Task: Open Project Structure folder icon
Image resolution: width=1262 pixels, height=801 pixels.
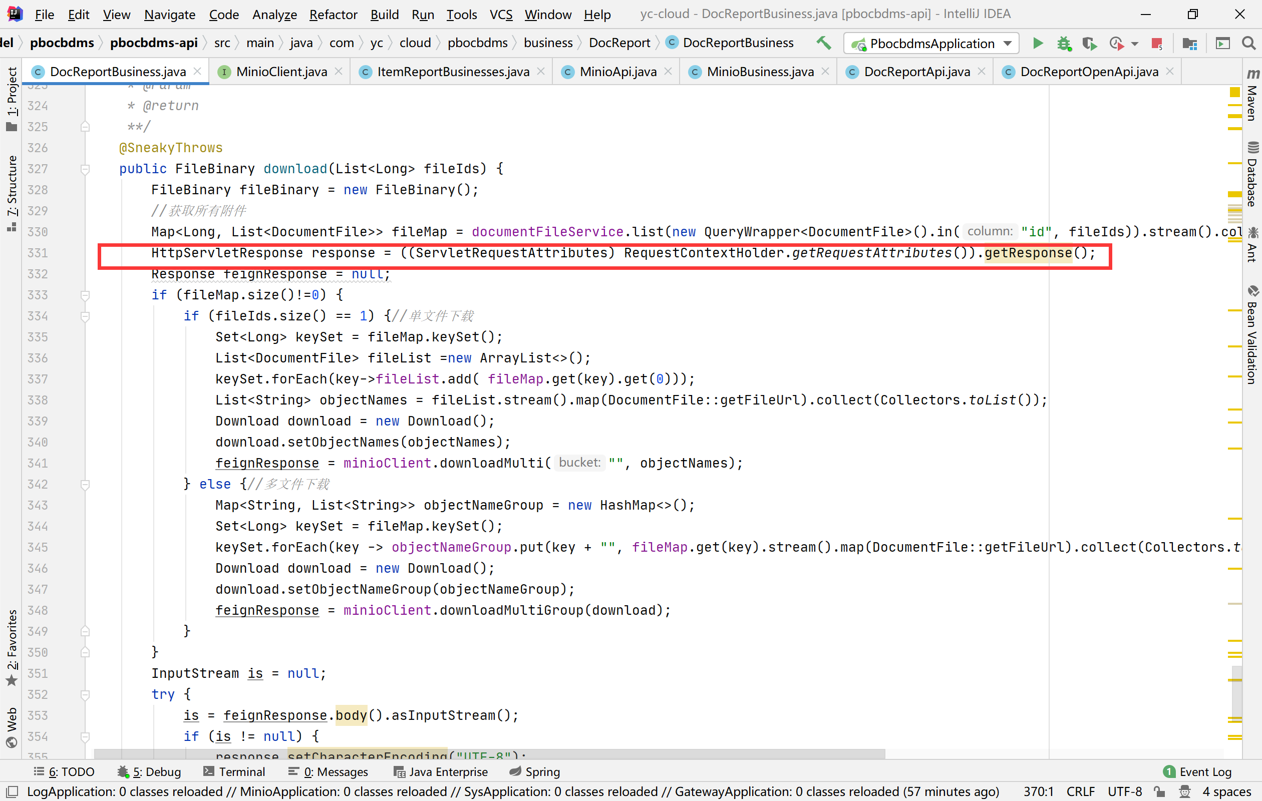Action: tap(1190, 43)
